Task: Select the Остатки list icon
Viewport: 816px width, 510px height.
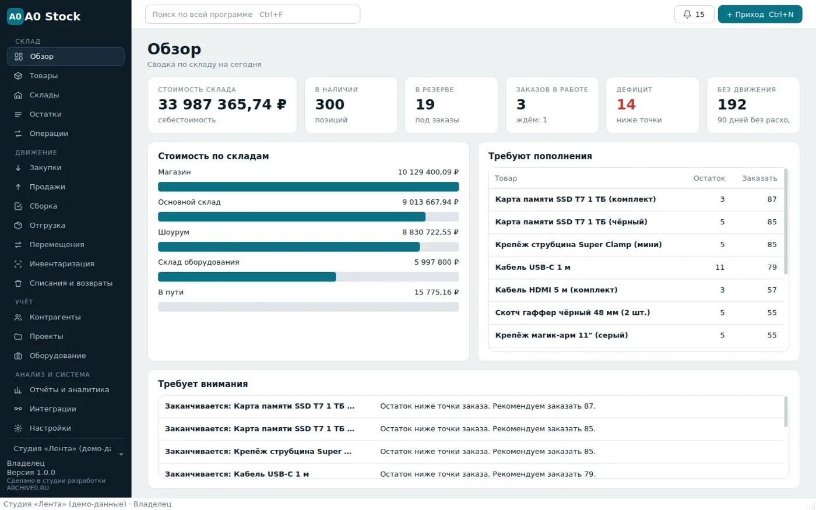Action: coord(18,114)
